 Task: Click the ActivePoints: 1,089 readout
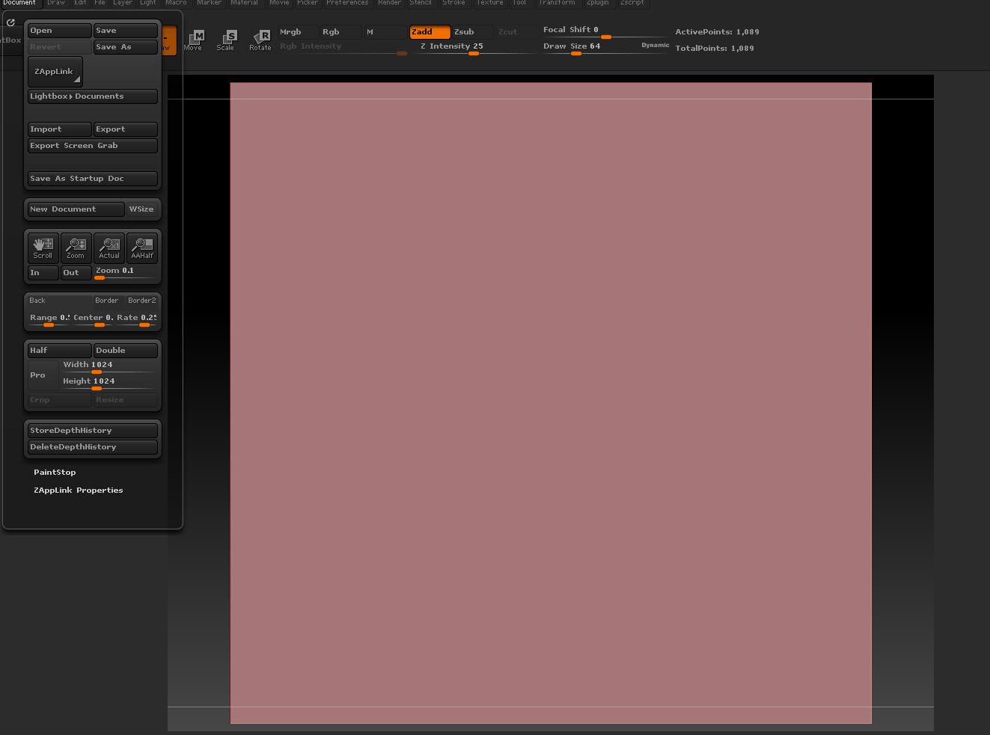717,32
